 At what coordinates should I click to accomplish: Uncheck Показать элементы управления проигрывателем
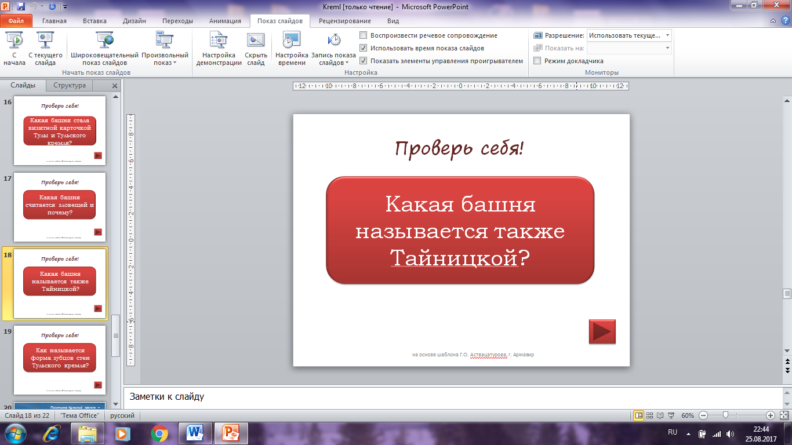tap(364, 61)
